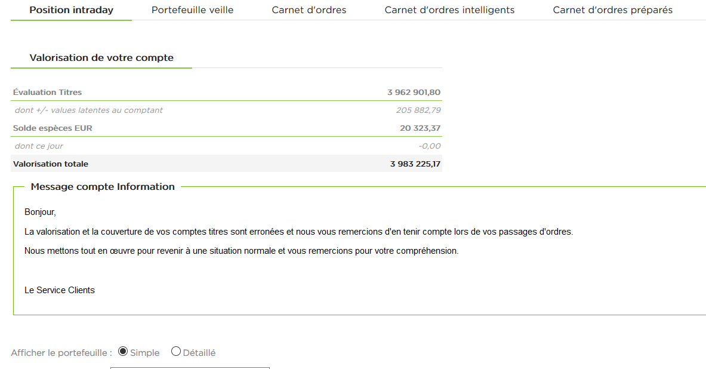Click the Afficher le portefeuille label

pos(61,353)
